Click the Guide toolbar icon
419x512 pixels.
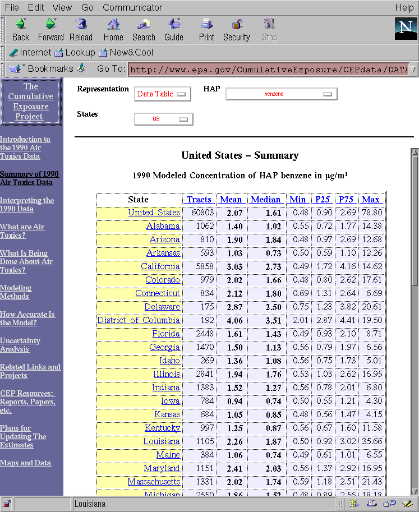point(174,25)
